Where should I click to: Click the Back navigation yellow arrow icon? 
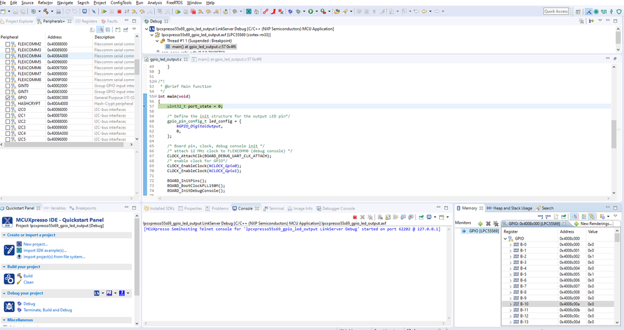click(425, 11)
